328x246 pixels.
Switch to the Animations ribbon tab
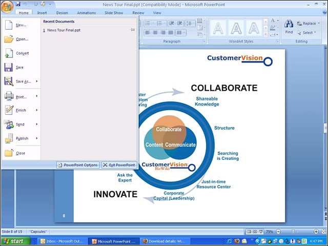[87, 13]
